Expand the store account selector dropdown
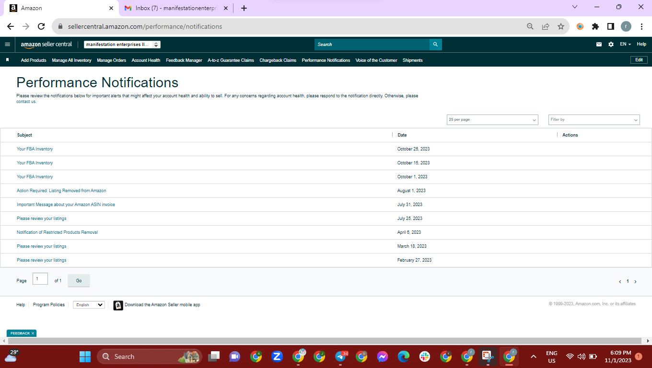 click(x=122, y=45)
